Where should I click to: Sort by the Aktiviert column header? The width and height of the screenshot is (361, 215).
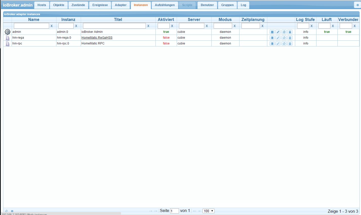(x=166, y=20)
